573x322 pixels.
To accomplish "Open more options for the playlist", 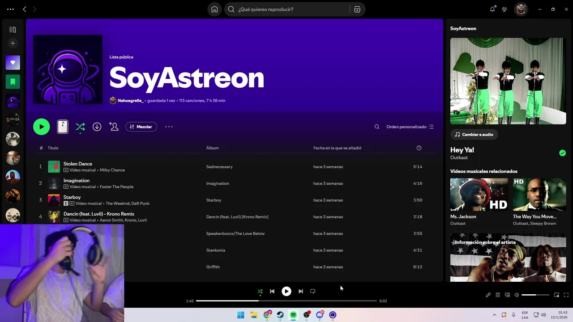I will pyautogui.click(x=169, y=127).
